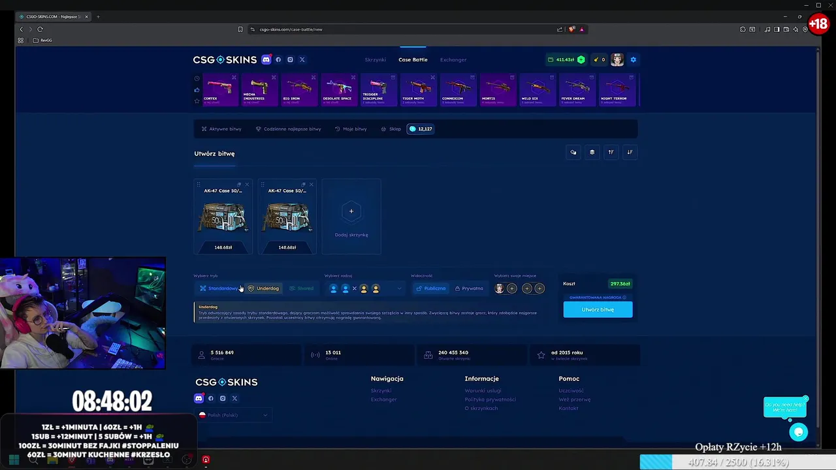The image size is (836, 470).
Task: Click browser reload button
Action: click(40, 29)
